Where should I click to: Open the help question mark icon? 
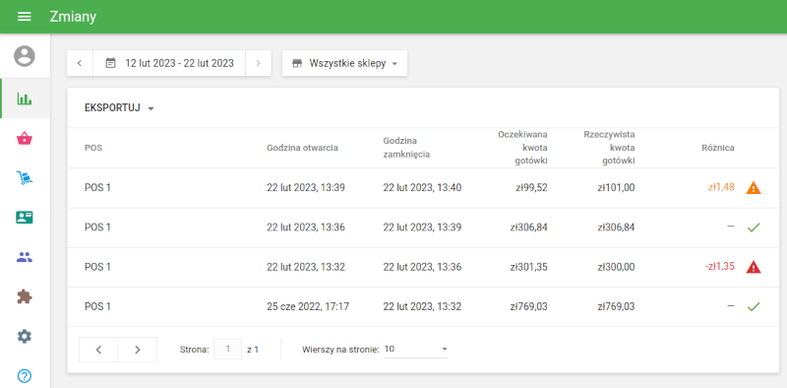coord(24,375)
